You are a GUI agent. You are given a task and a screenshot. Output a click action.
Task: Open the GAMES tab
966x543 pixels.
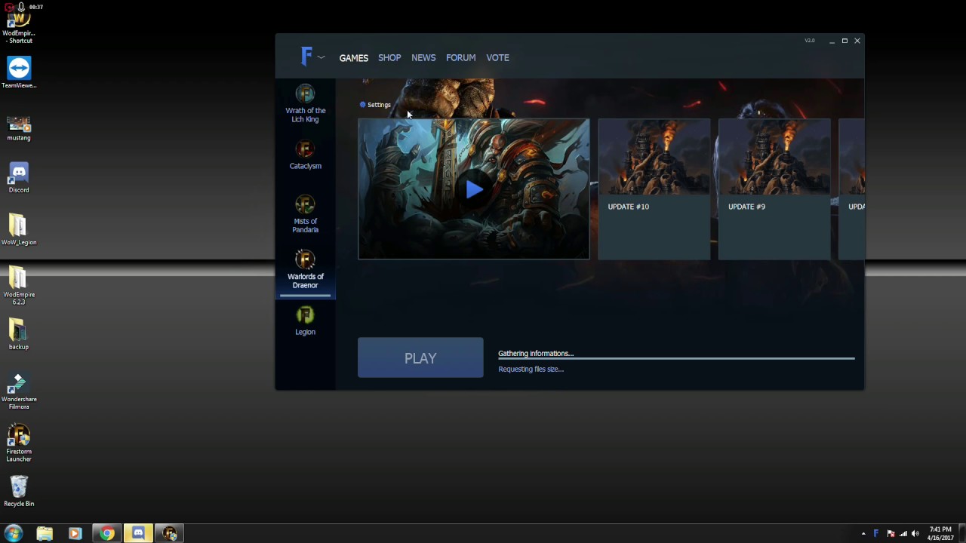pyautogui.click(x=354, y=58)
